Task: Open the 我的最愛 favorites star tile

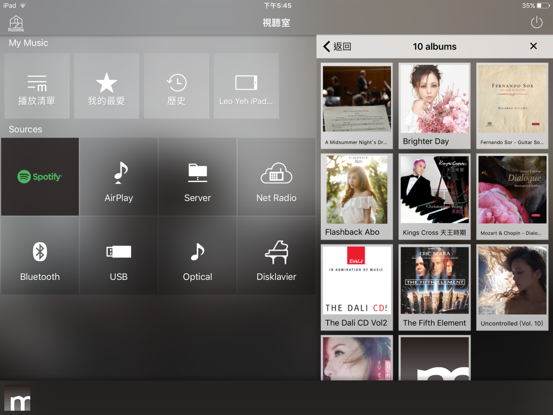Action: pyautogui.click(x=106, y=86)
